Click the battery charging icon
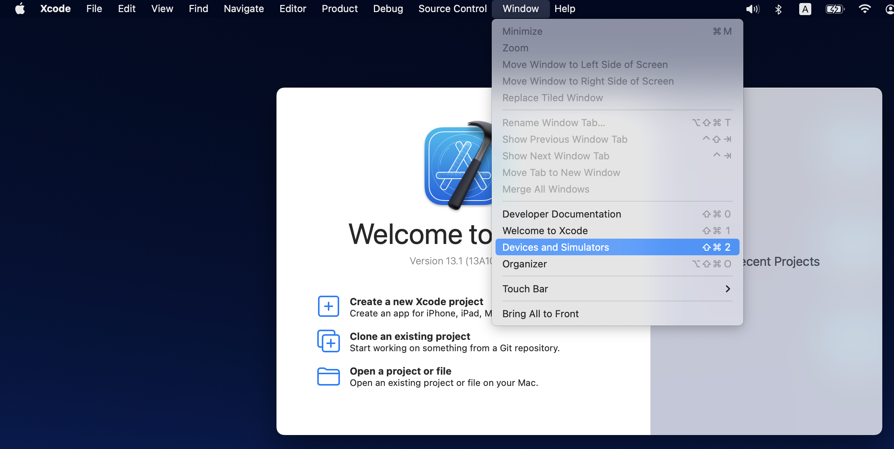 834,9
